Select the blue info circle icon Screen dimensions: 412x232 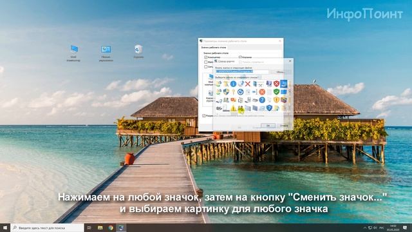(233, 84)
